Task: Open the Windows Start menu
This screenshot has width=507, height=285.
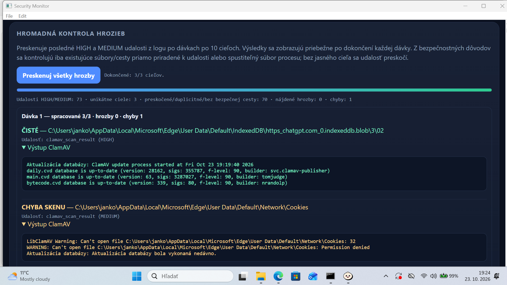Action: [137, 276]
